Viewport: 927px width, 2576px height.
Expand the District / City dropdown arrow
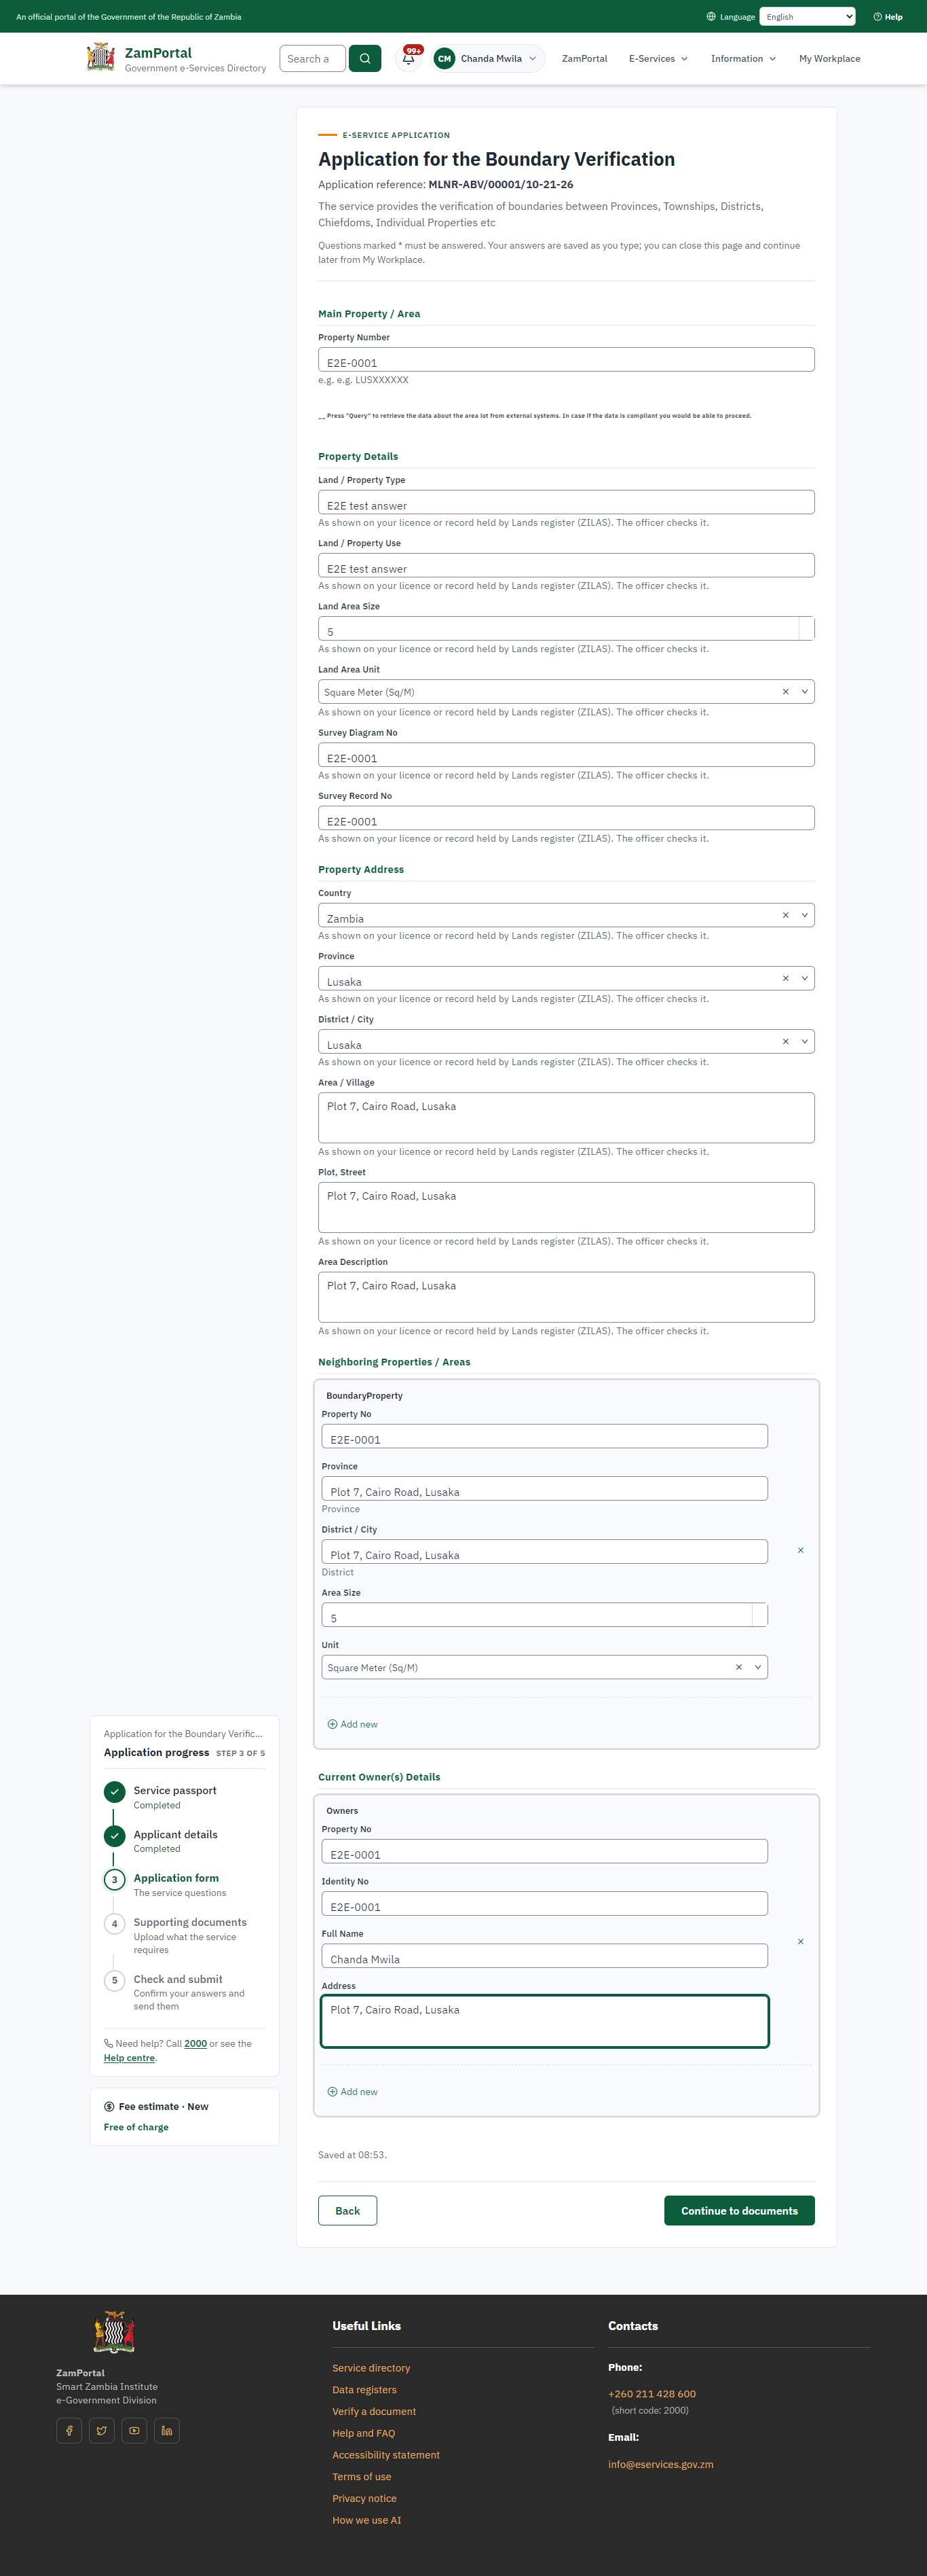[804, 1040]
